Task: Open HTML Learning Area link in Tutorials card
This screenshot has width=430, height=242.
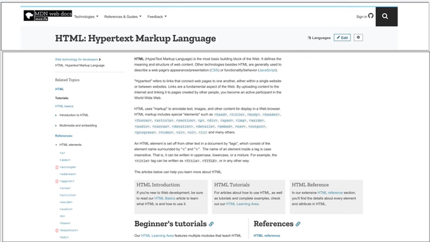Action: [242, 204]
